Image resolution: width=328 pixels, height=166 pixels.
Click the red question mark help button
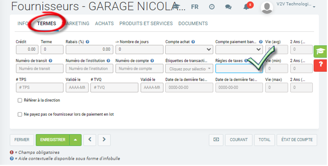[x=320, y=66]
